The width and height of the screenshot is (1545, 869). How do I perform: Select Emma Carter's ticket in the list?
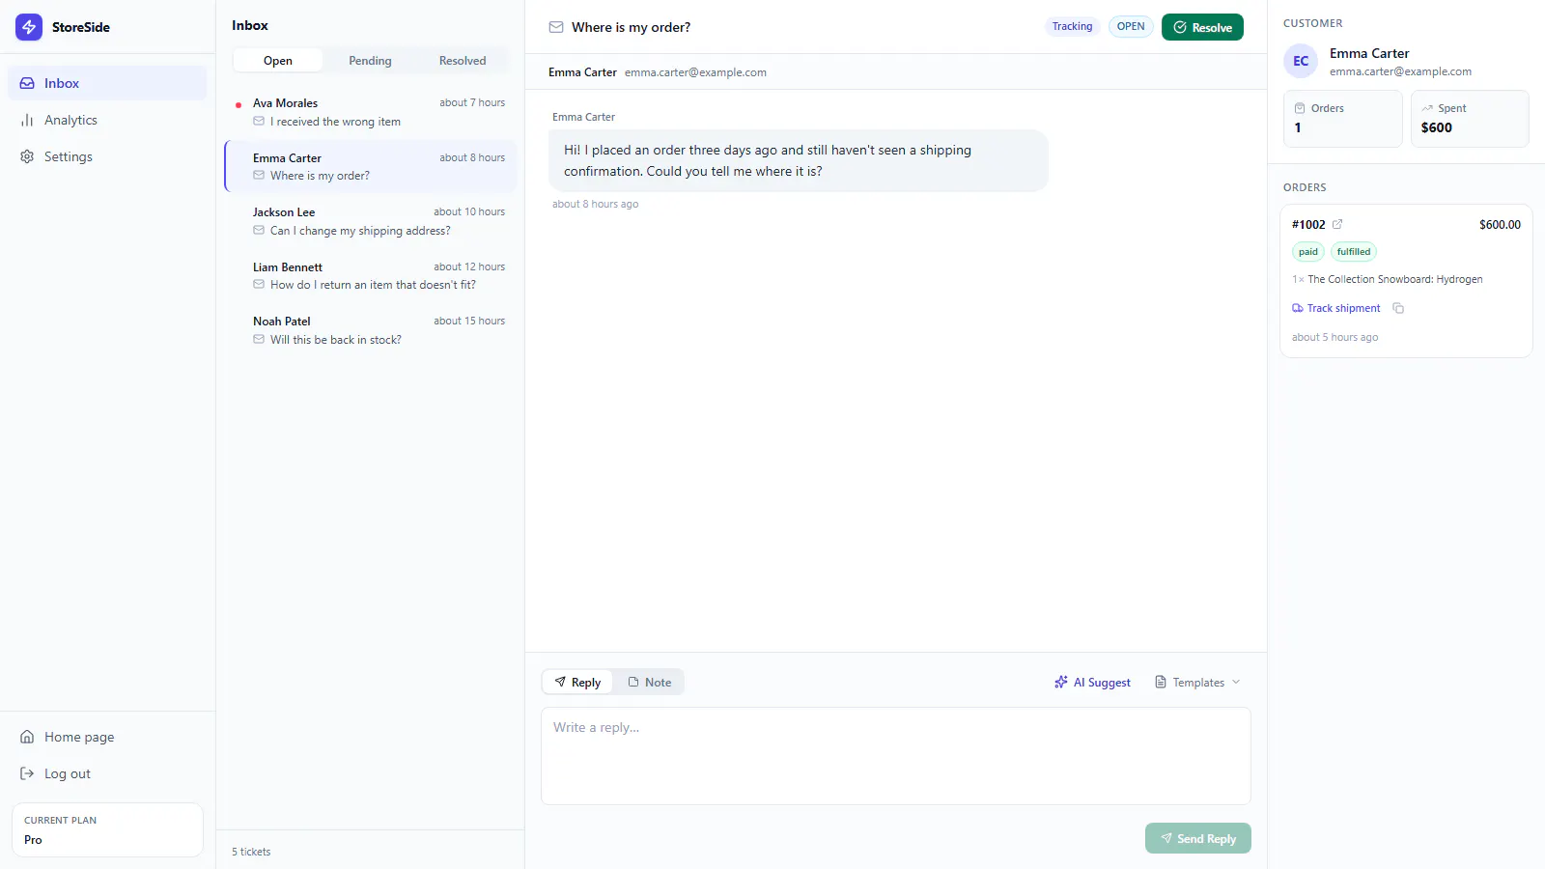click(371, 166)
